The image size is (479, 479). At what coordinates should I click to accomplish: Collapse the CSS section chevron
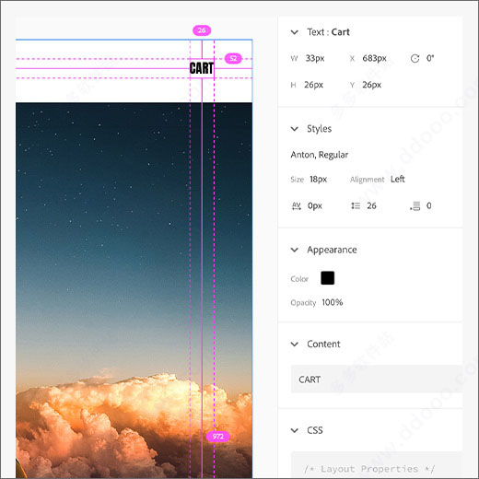pos(295,430)
